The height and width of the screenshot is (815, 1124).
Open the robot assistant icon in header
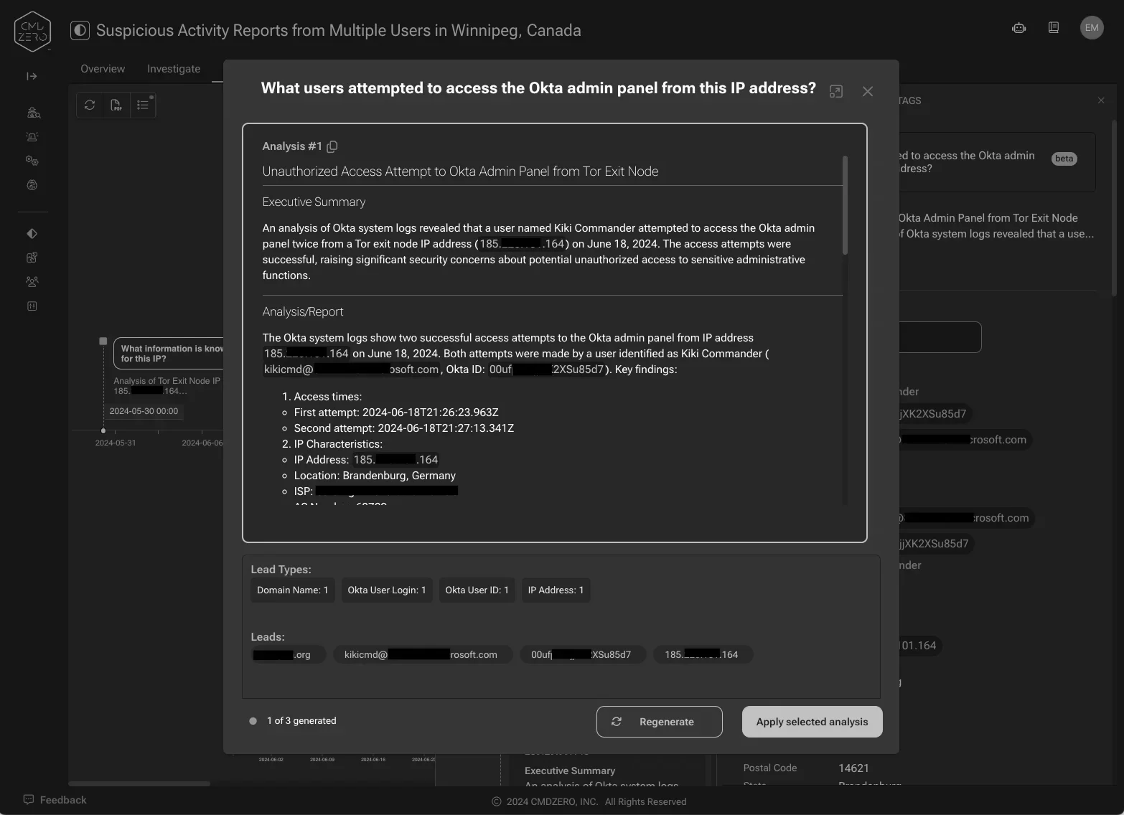pos(1018,28)
